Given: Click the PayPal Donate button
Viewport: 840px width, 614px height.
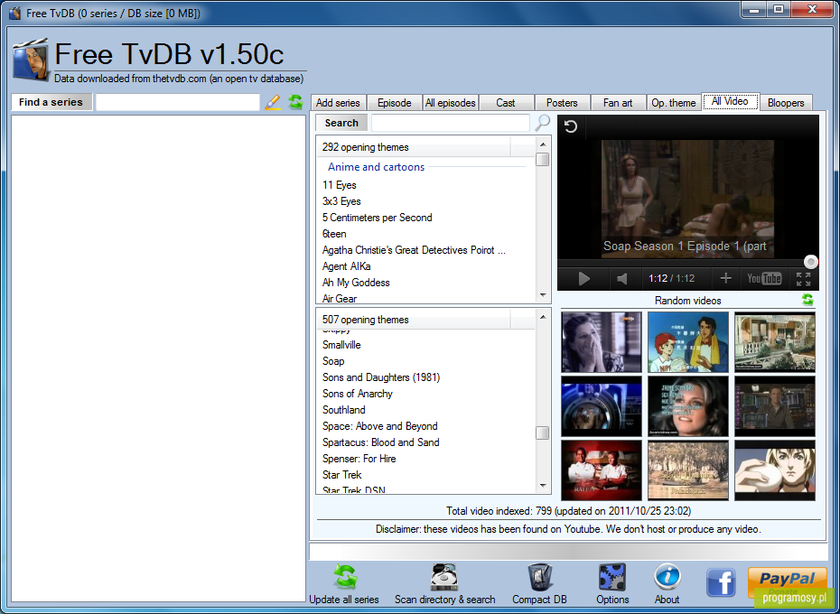Looking at the screenshot, I should click(787, 582).
